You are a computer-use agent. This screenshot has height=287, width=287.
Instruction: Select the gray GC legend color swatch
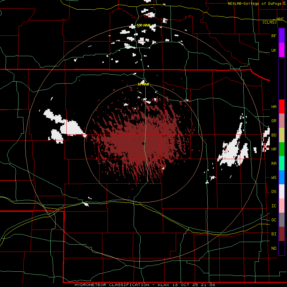point(282,220)
